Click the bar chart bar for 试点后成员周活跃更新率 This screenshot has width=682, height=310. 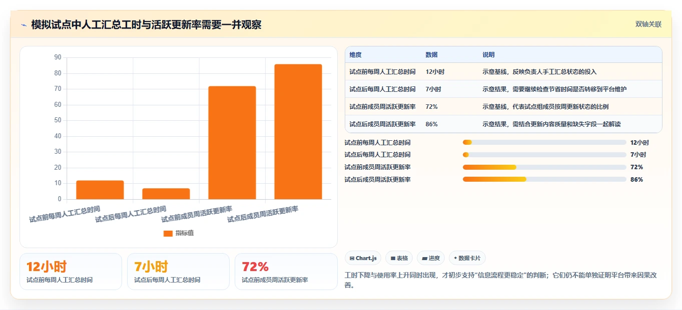tap(298, 132)
